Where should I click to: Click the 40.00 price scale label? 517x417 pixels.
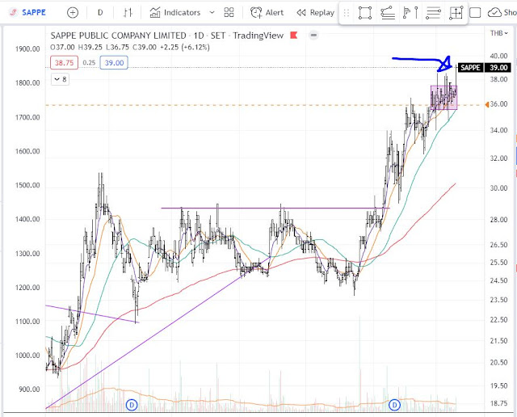click(498, 56)
